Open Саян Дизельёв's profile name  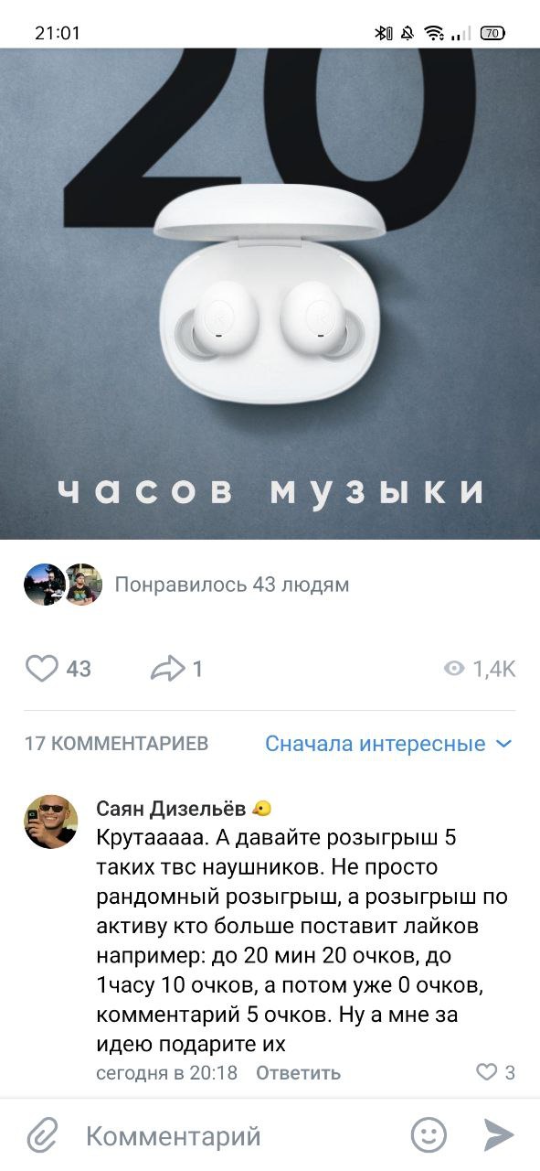coord(171,809)
